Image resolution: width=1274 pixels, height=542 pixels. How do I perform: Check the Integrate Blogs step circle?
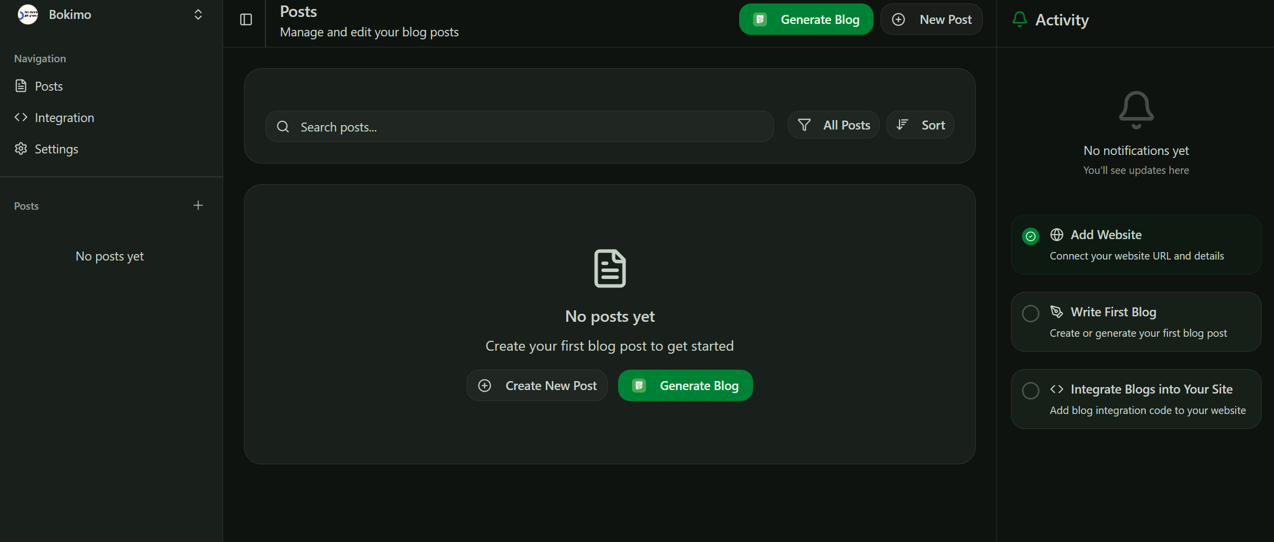(1030, 391)
